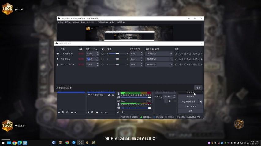The width and height of the screenshot is (261, 146).
Task: Open the 장면 모음(S) menu
Action: pos(103,22)
